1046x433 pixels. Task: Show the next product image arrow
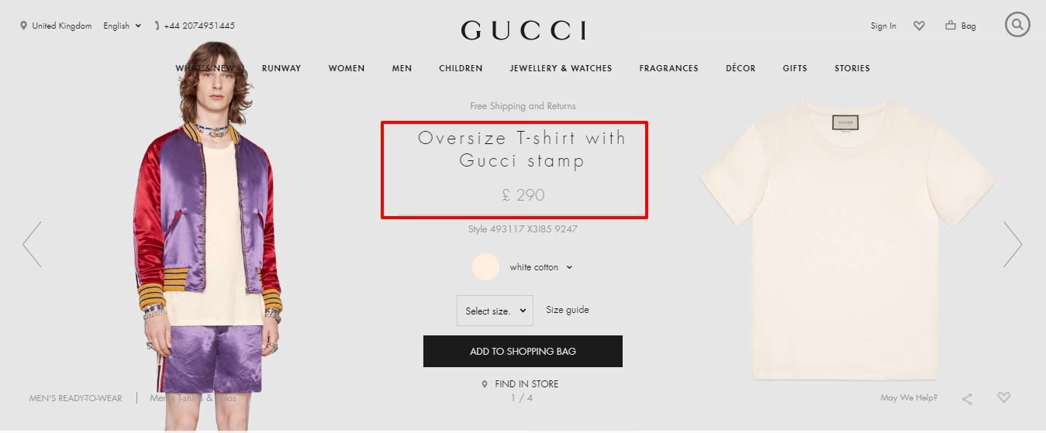[x=1013, y=245]
